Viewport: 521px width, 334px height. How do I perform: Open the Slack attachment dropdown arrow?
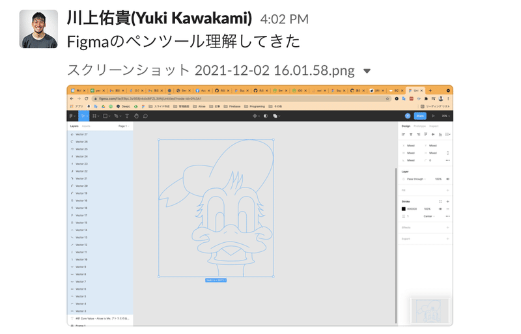tap(367, 71)
